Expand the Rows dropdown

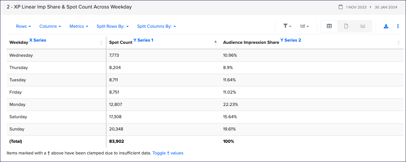click(23, 26)
